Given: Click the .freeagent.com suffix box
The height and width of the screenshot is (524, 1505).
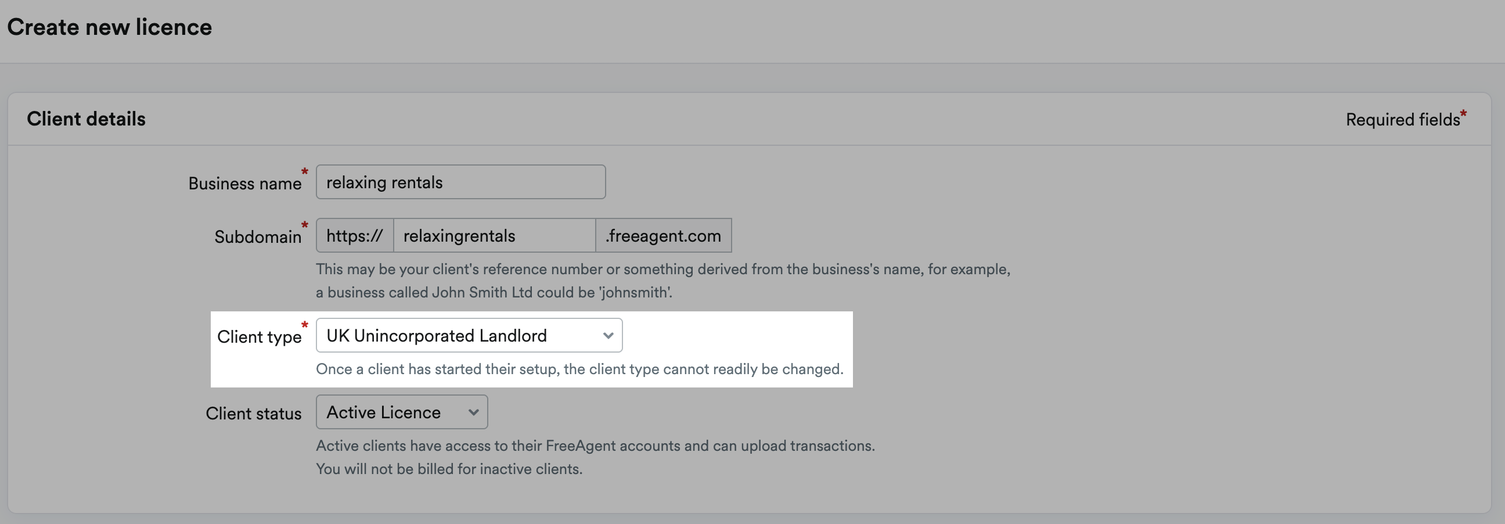Looking at the screenshot, I should pyautogui.click(x=663, y=236).
